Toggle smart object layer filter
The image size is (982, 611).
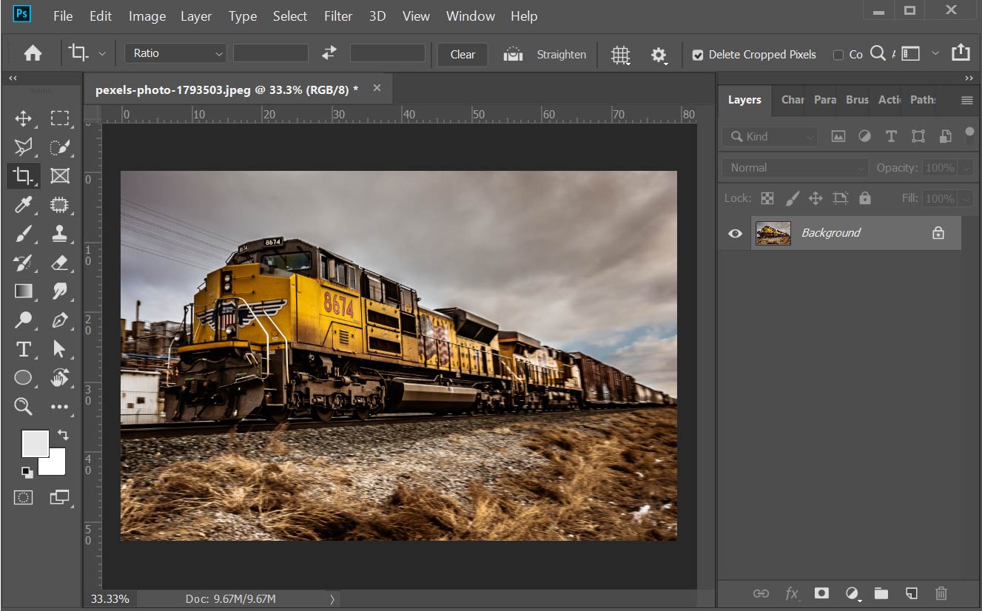tap(945, 136)
